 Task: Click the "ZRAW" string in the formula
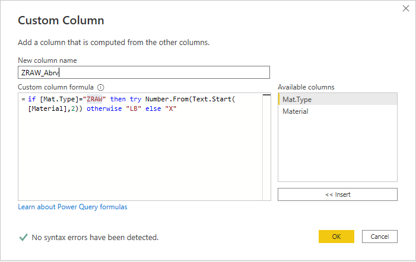tap(94, 99)
